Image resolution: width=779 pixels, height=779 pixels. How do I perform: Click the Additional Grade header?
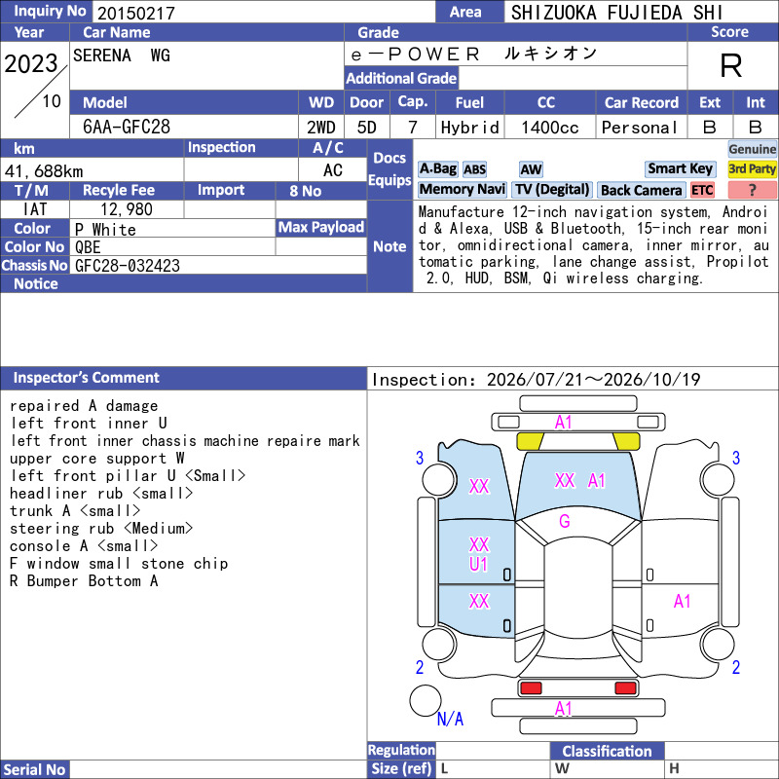tap(401, 78)
